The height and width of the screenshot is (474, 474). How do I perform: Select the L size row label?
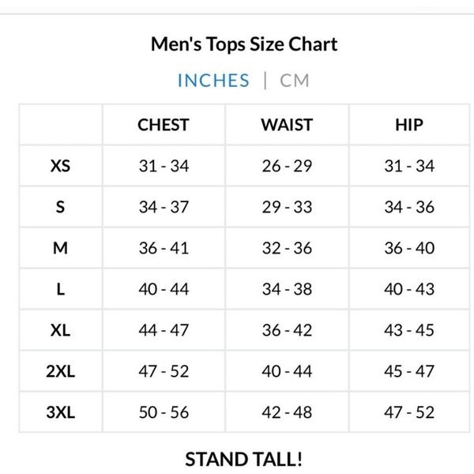[61, 289]
